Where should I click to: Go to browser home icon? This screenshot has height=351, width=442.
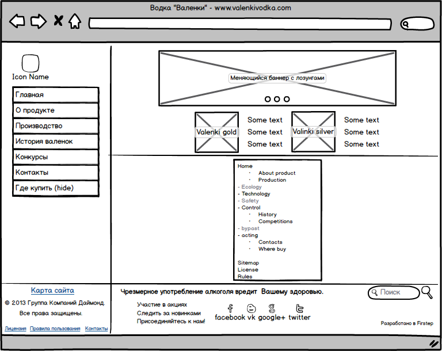click(75, 21)
